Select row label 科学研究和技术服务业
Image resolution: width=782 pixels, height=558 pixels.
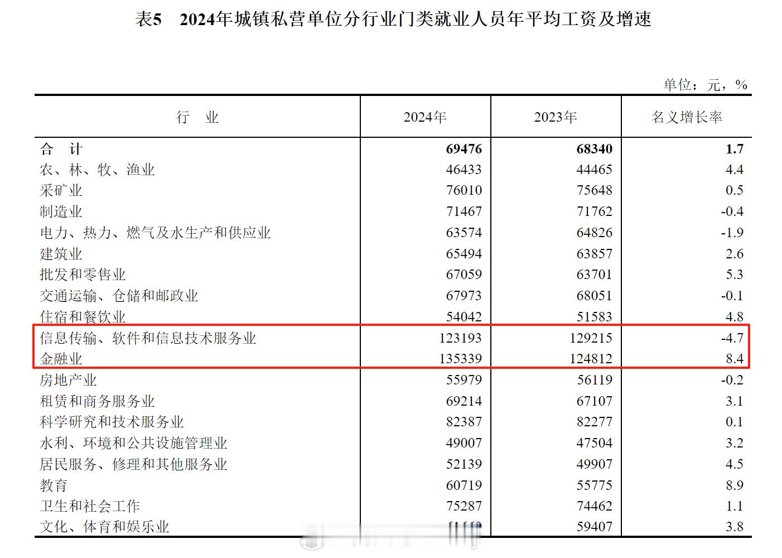112,422
